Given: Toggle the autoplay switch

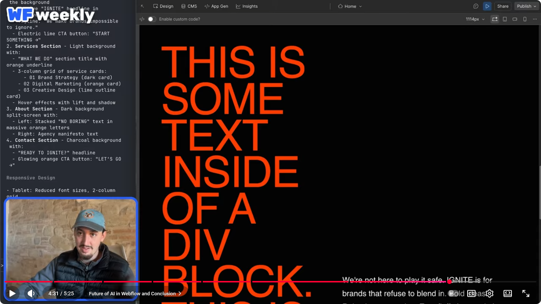Looking at the screenshot, I should pyautogui.click(x=453, y=293).
